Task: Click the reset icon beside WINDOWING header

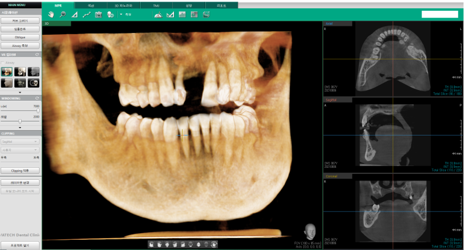Action: click(38, 98)
